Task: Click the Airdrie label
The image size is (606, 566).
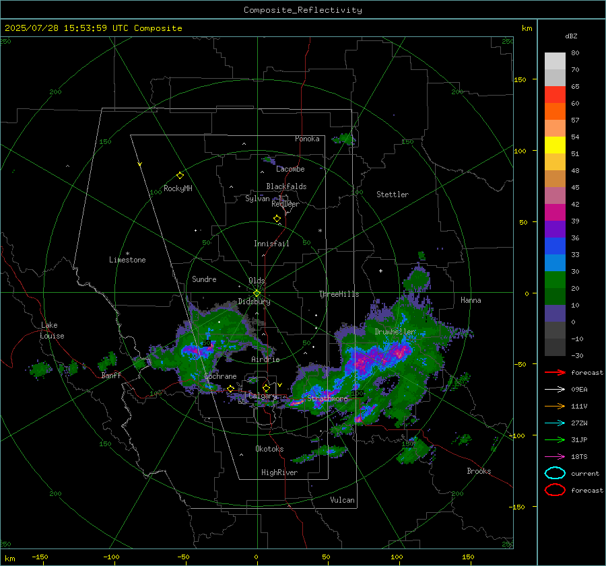Action: (x=265, y=359)
